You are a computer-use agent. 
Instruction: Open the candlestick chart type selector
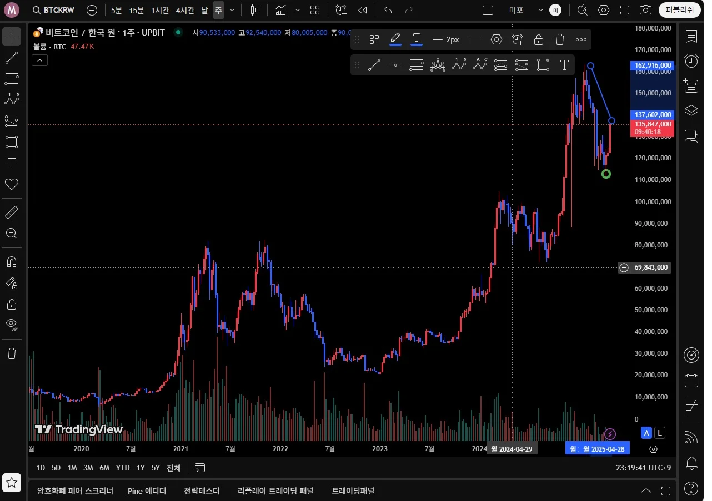tap(255, 10)
